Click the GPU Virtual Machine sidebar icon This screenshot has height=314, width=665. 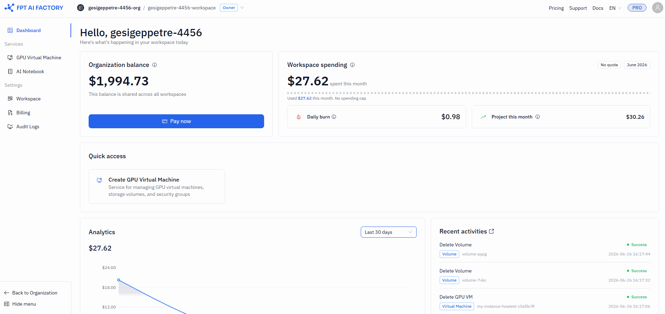(10, 58)
